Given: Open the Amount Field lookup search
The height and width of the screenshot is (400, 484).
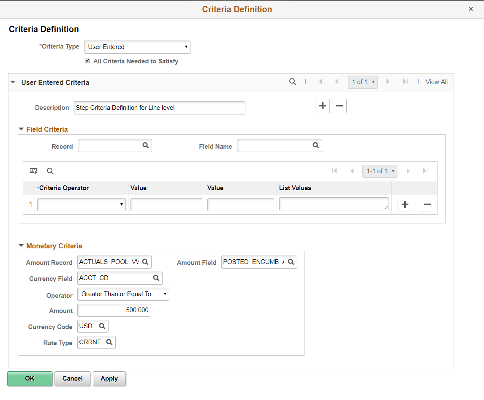Looking at the screenshot, I should coord(291,262).
